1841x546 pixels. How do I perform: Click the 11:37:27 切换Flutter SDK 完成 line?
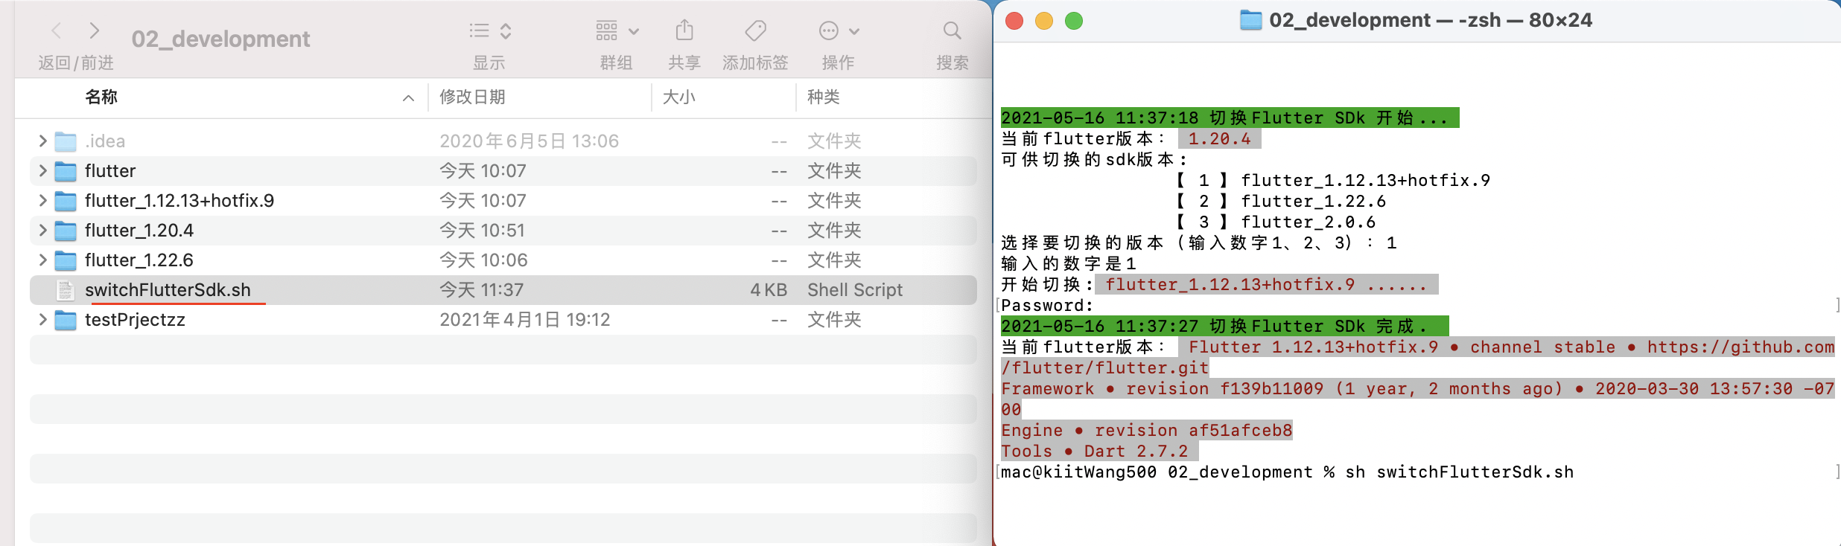pyautogui.click(x=1225, y=326)
